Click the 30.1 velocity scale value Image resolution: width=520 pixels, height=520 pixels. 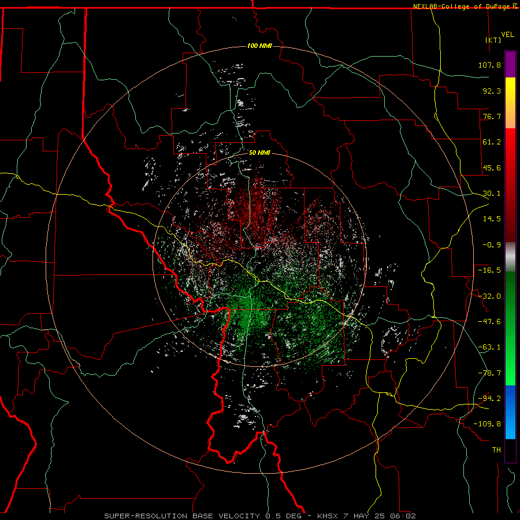pos(492,194)
